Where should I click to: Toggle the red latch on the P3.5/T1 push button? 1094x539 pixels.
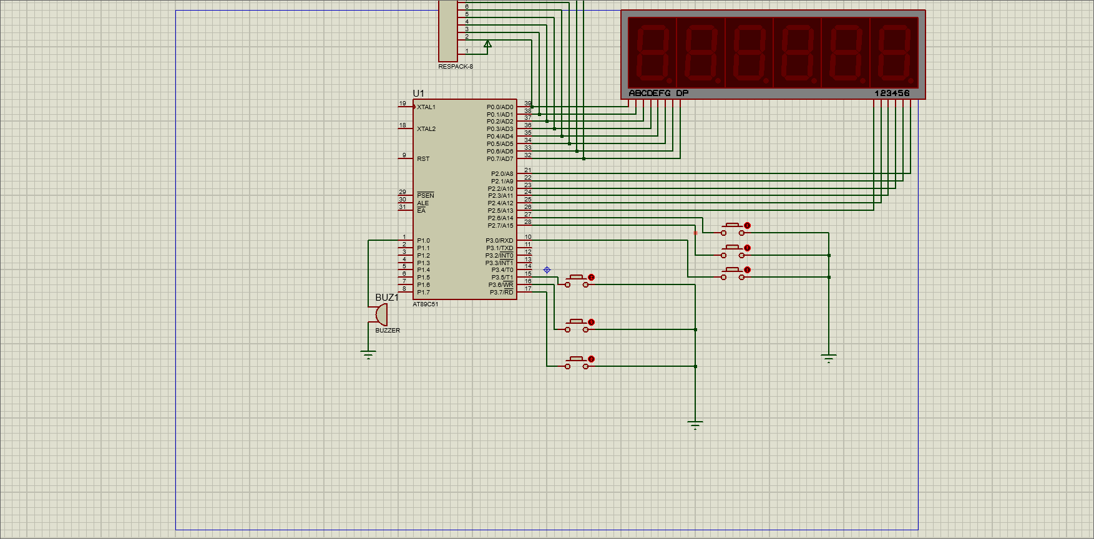pyautogui.click(x=591, y=277)
